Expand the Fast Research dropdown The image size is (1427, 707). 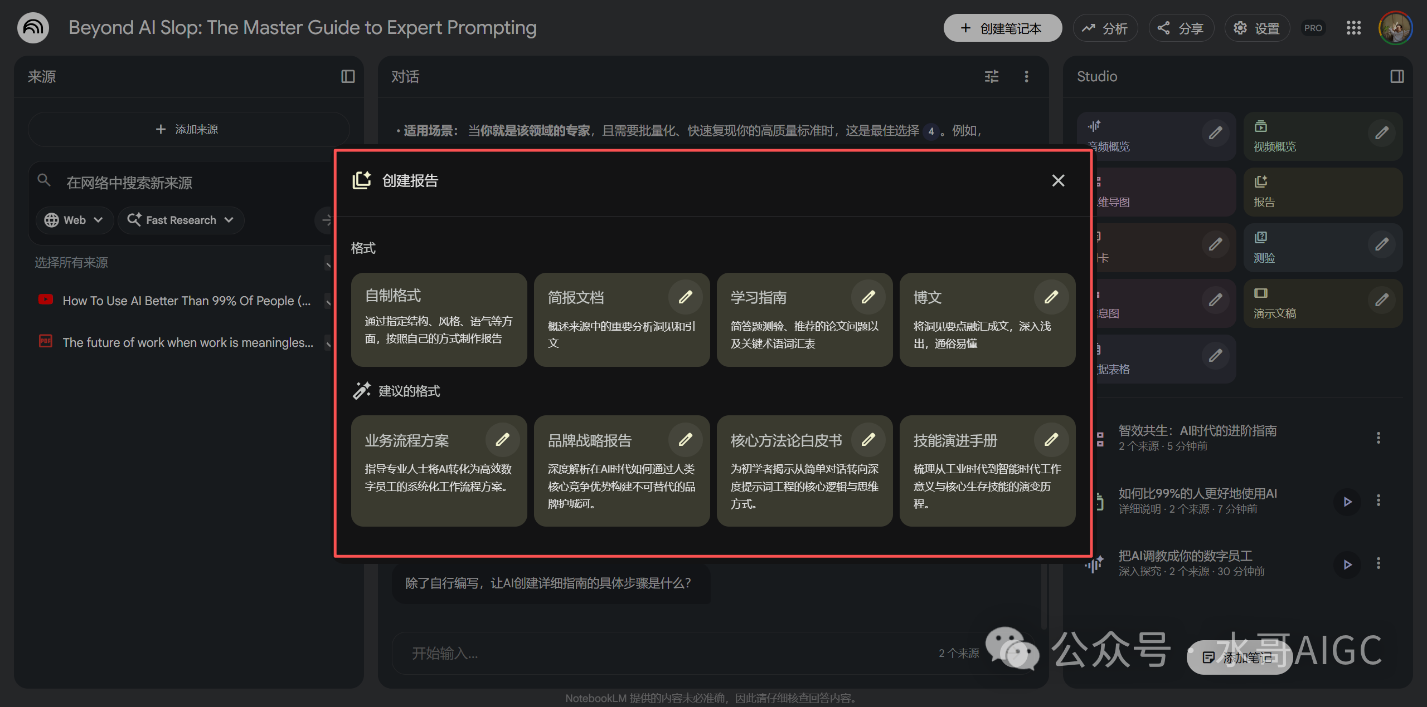click(x=181, y=220)
